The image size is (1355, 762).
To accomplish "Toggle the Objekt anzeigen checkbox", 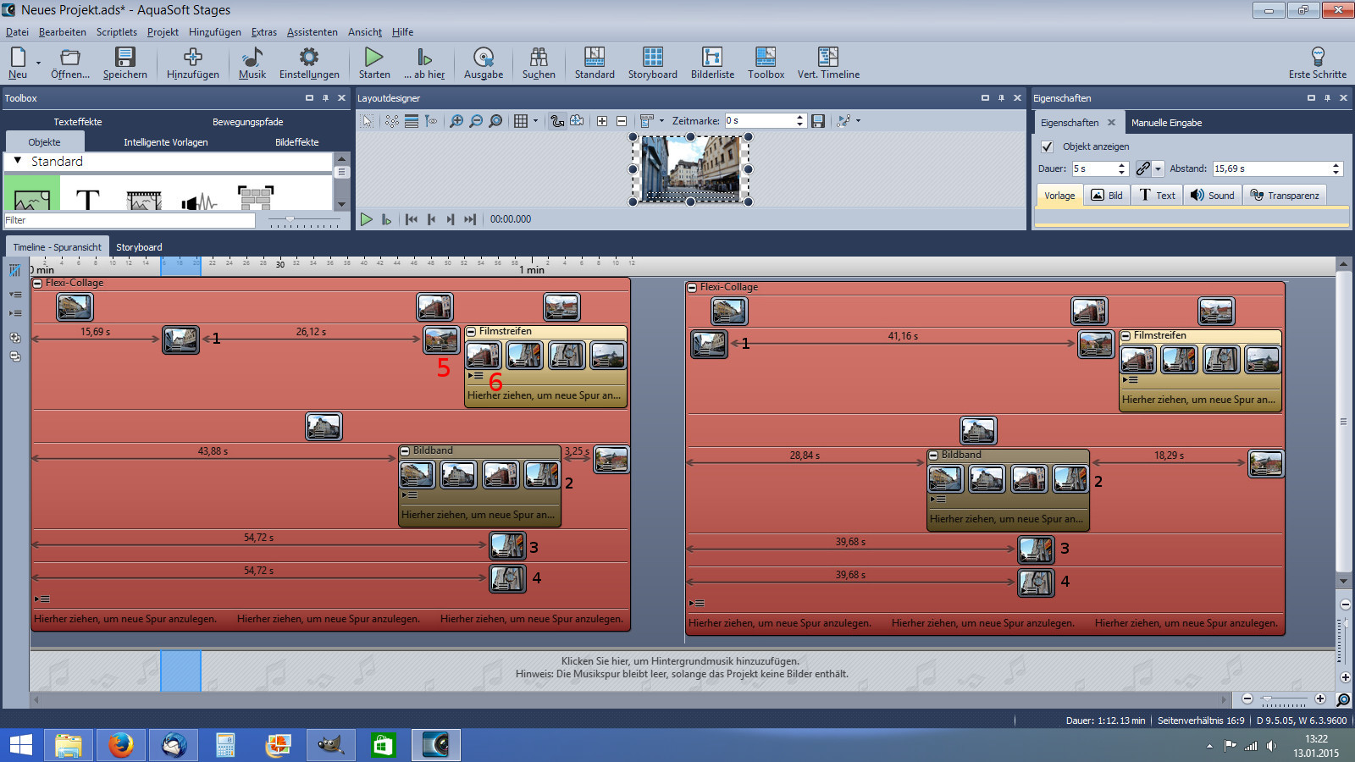I will click(x=1047, y=146).
